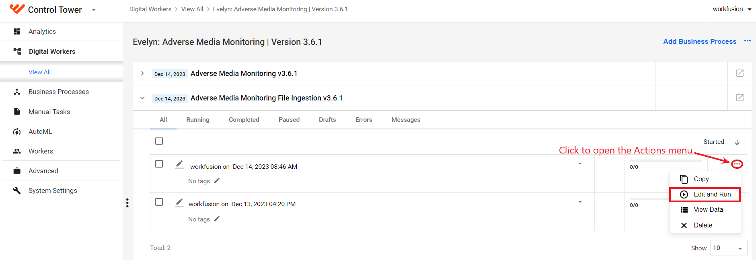
Task: Tick the checkbox for the Dec 13 04:20 PM run
Action: [159, 202]
